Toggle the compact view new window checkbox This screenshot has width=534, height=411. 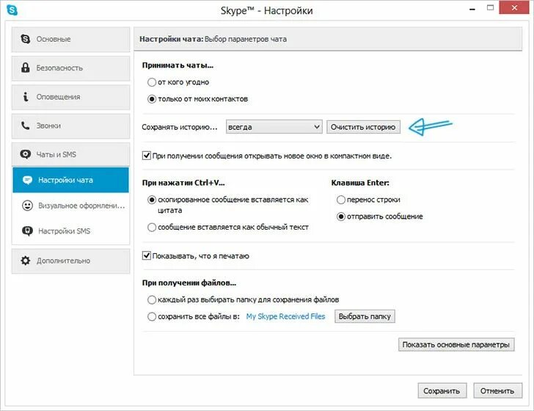[x=147, y=156]
